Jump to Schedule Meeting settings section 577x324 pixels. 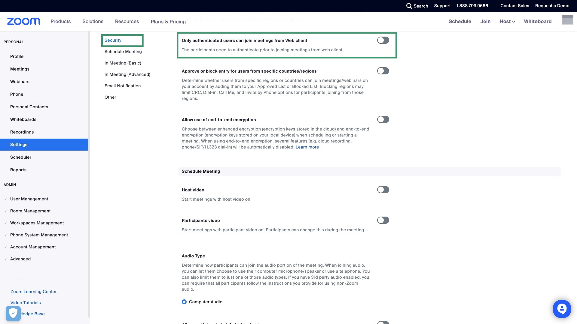tap(123, 52)
